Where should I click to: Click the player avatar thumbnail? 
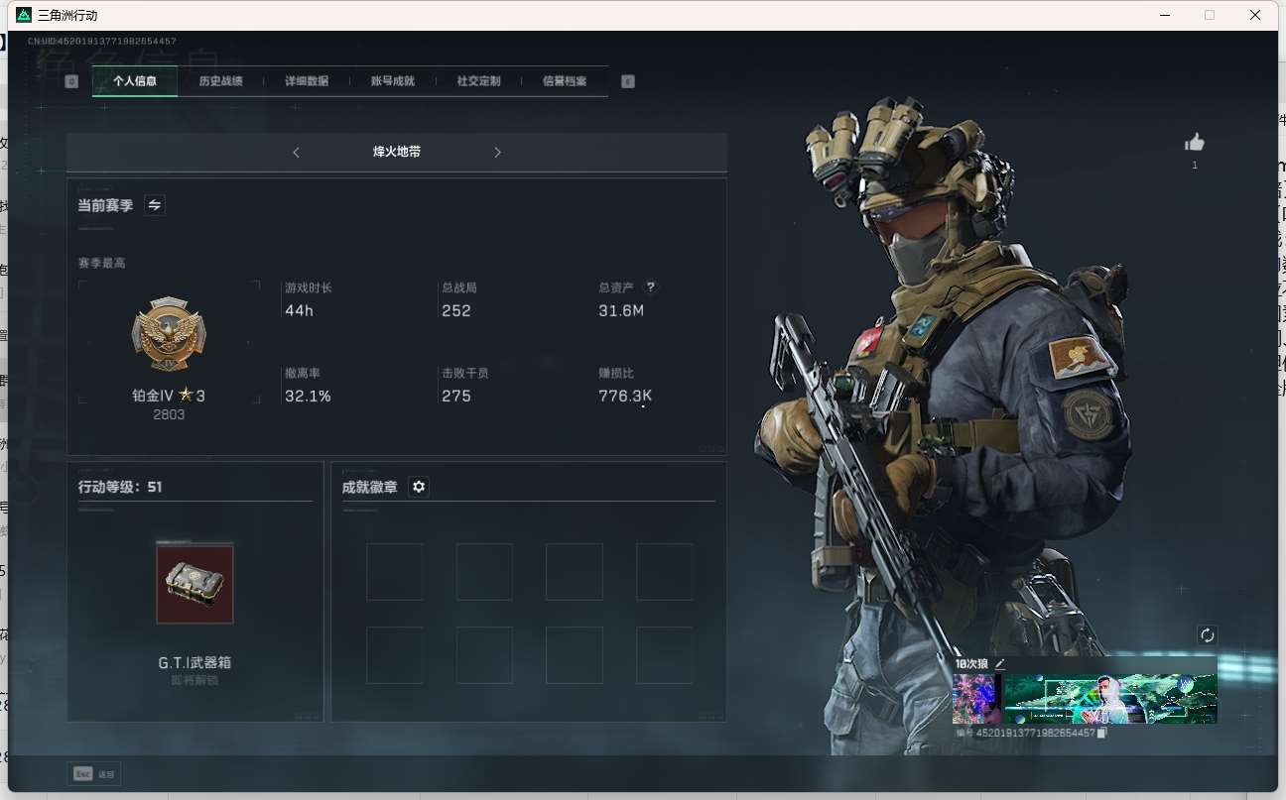click(975, 699)
